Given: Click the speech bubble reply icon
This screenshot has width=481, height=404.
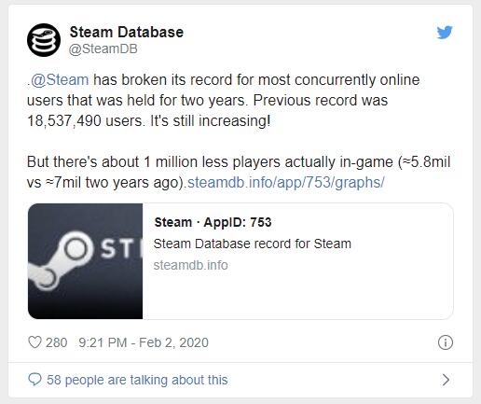Looking at the screenshot, I should coord(34,380).
